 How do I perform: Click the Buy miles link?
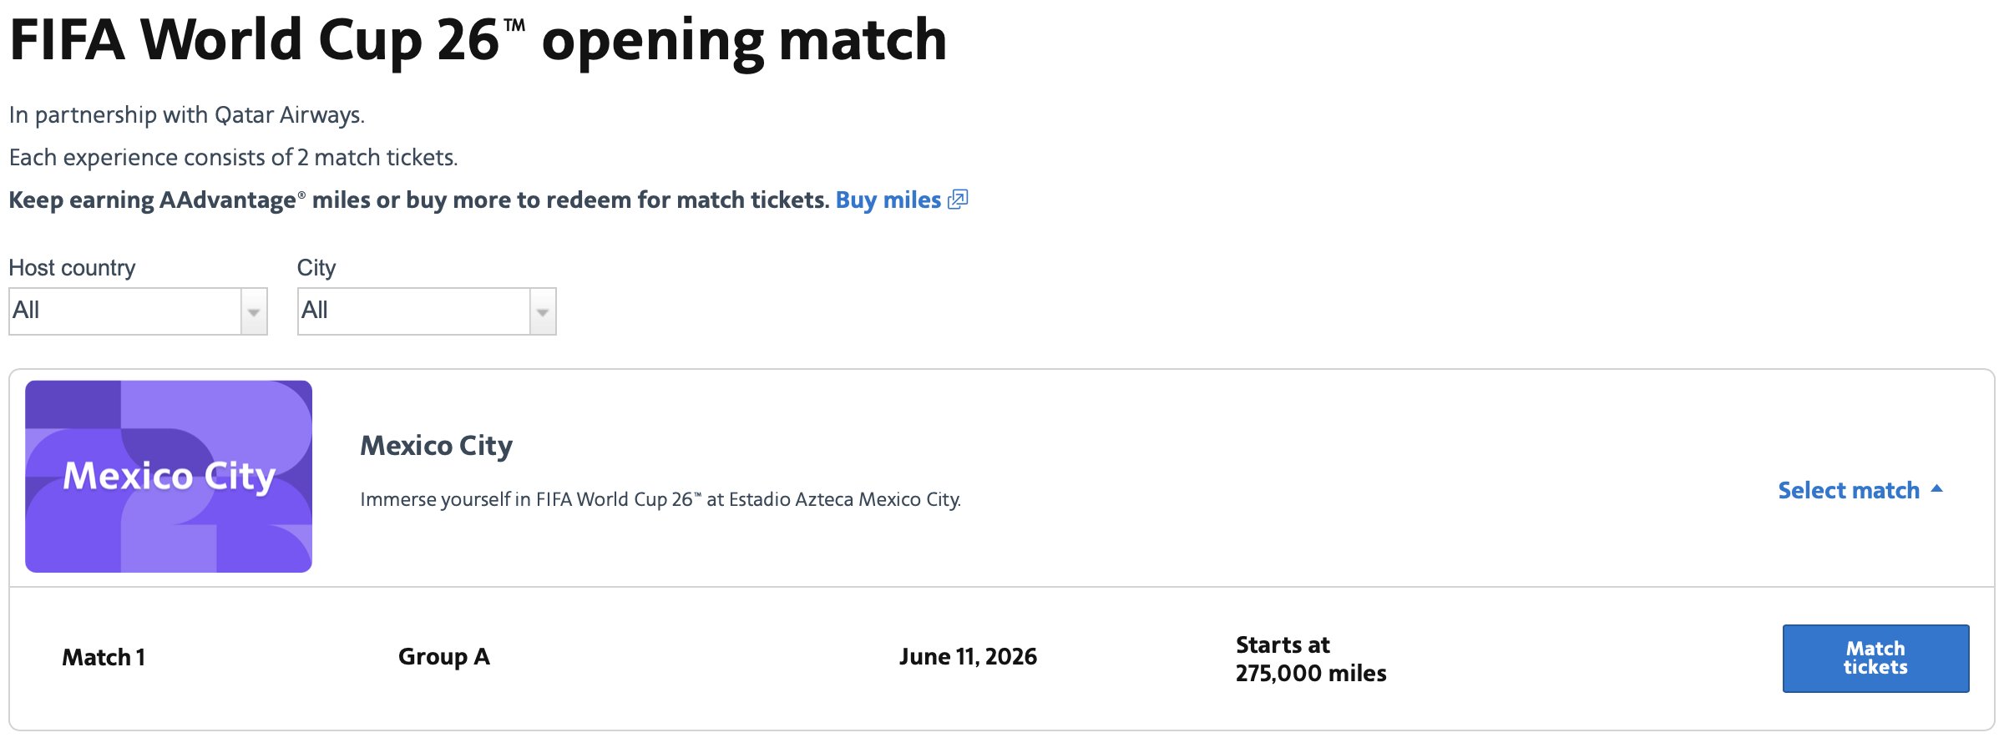(x=888, y=200)
